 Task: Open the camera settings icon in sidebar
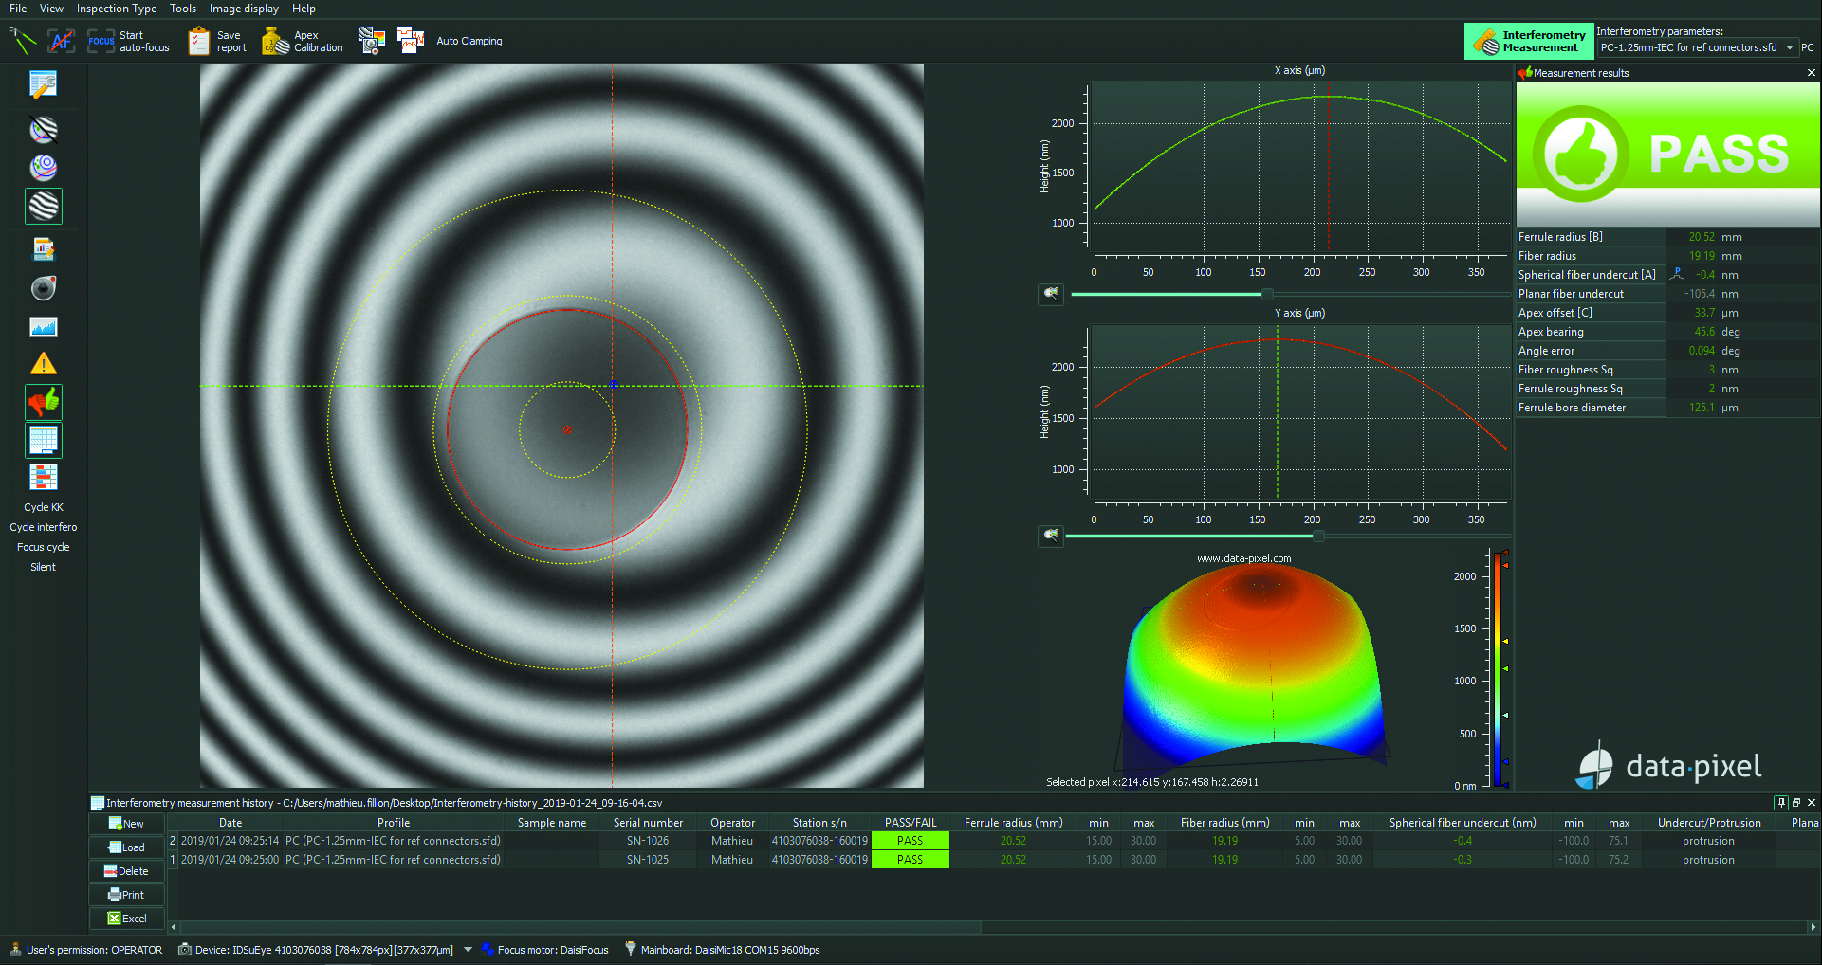click(x=44, y=287)
